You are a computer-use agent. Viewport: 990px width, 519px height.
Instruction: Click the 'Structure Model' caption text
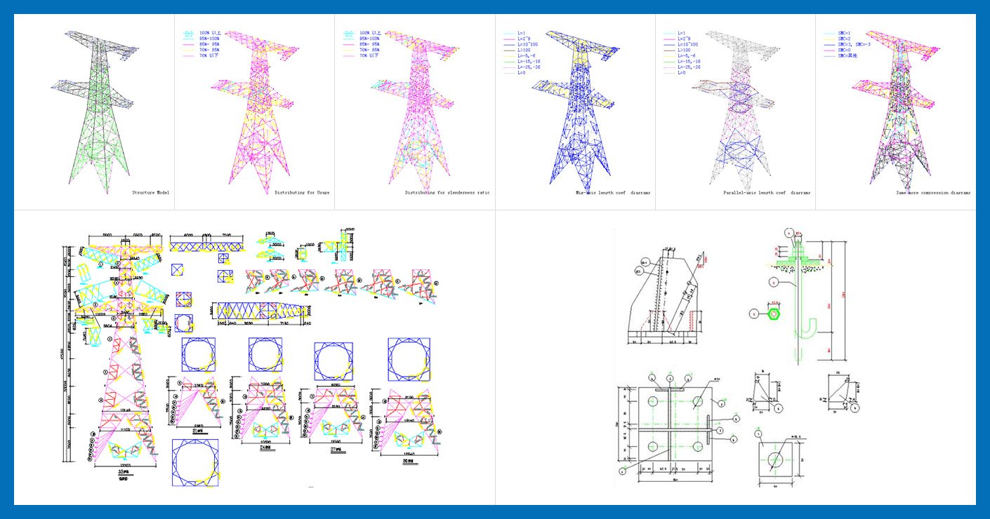(x=150, y=191)
